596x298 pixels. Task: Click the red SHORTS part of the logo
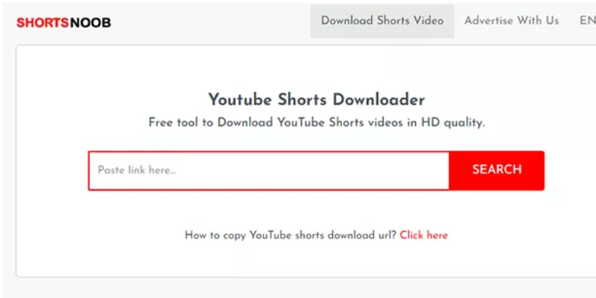(x=42, y=23)
